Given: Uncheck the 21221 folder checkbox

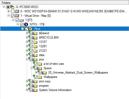Looking at the screenshot, I should 31,51.
